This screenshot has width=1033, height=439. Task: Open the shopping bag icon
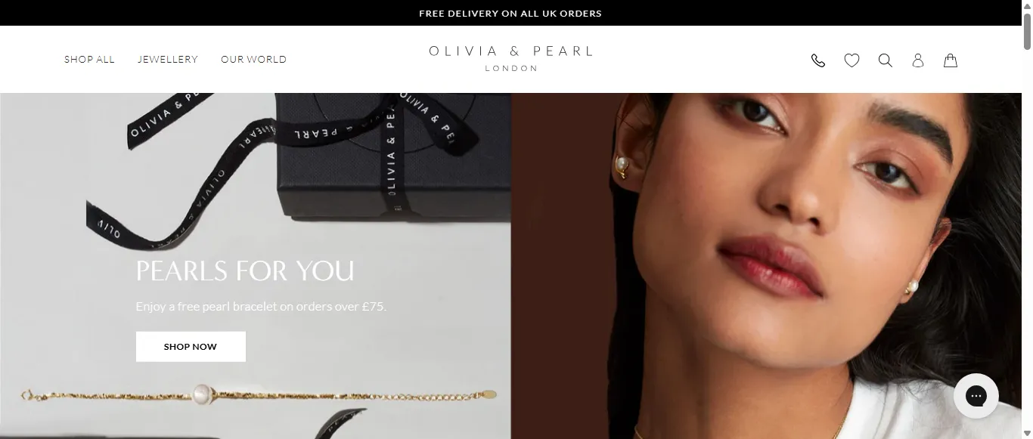click(x=951, y=60)
